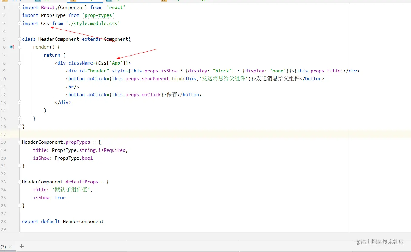Click the './style.module.css' import path
This screenshot has width=411, height=252.
coord(93,23)
